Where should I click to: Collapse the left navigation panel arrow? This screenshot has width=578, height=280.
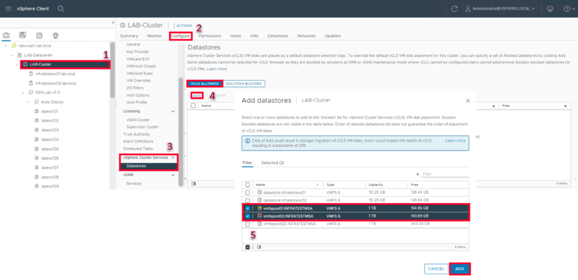pyautogui.click(x=113, y=22)
